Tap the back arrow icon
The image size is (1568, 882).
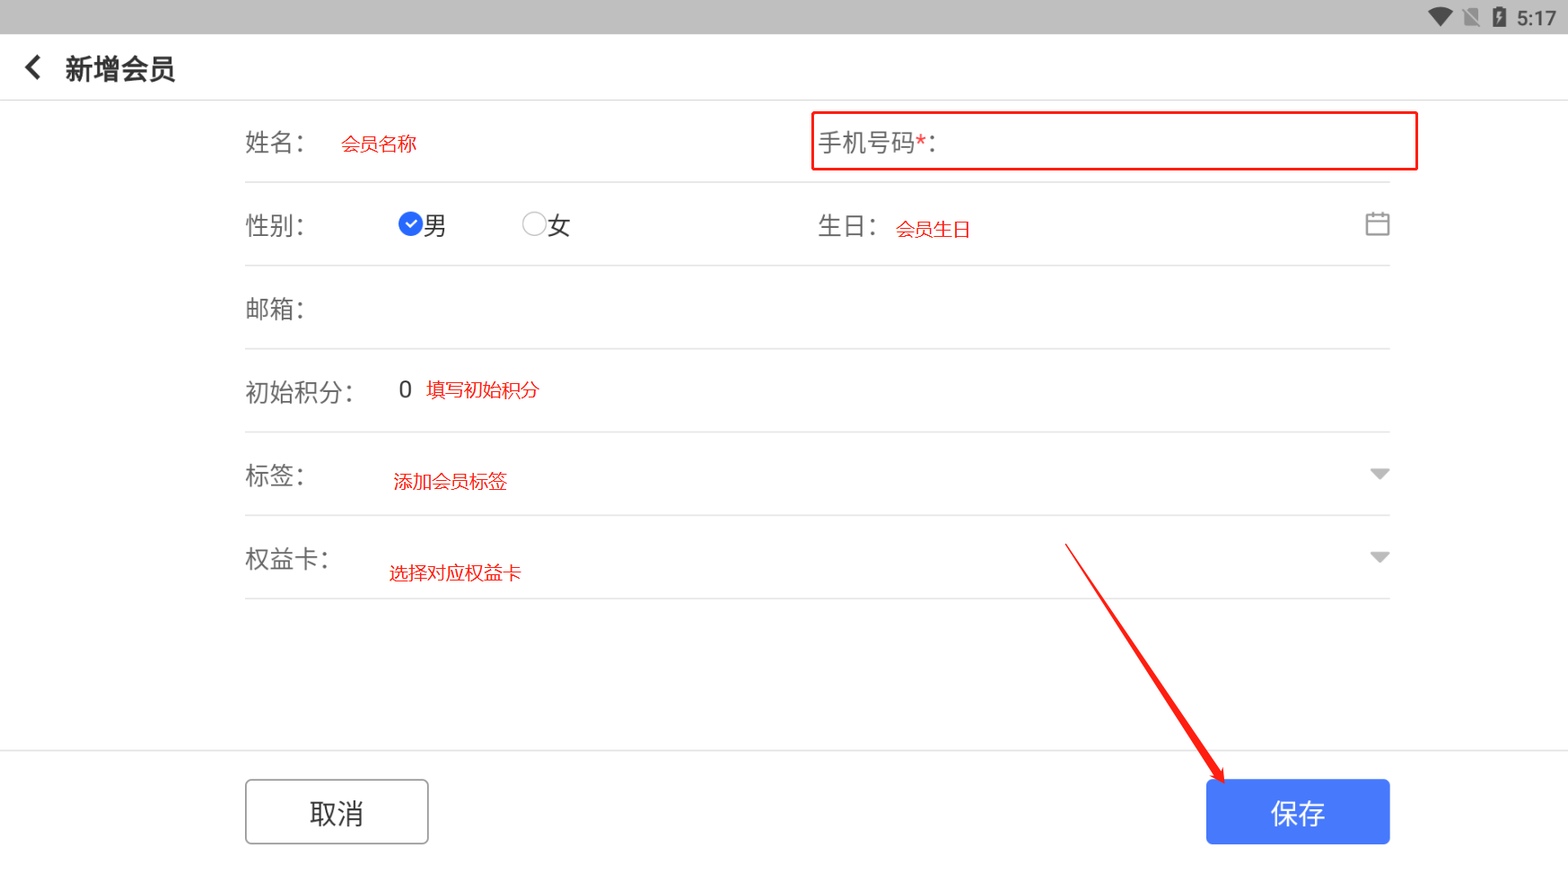coord(33,67)
